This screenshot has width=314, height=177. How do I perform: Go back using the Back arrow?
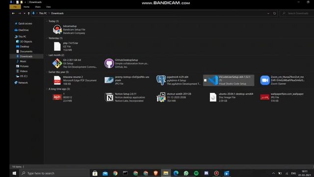point(13,13)
